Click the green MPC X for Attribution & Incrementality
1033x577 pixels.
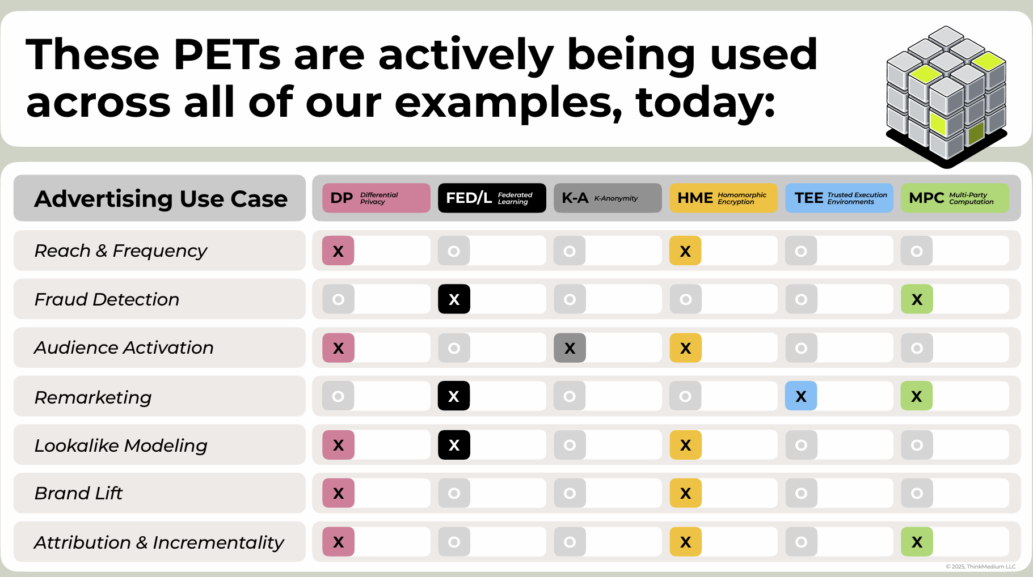pos(917,542)
